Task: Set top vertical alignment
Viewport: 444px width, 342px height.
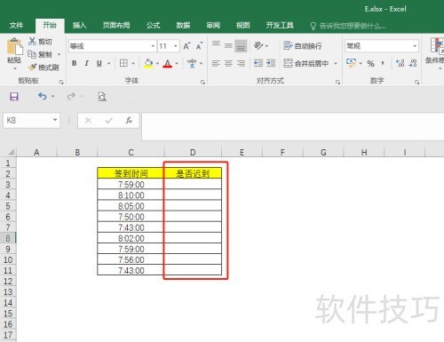Action: pyautogui.click(x=216, y=44)
